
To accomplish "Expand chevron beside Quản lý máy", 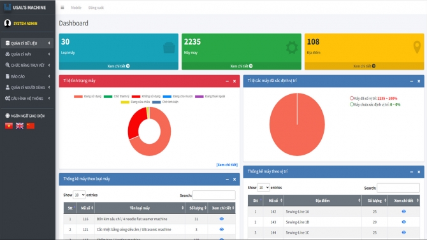I will tap(49, 54).
